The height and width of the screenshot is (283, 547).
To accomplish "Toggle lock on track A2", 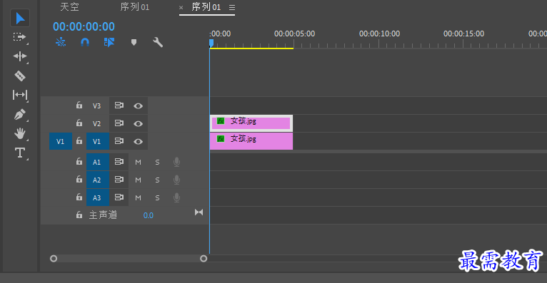I will point(79,179).
